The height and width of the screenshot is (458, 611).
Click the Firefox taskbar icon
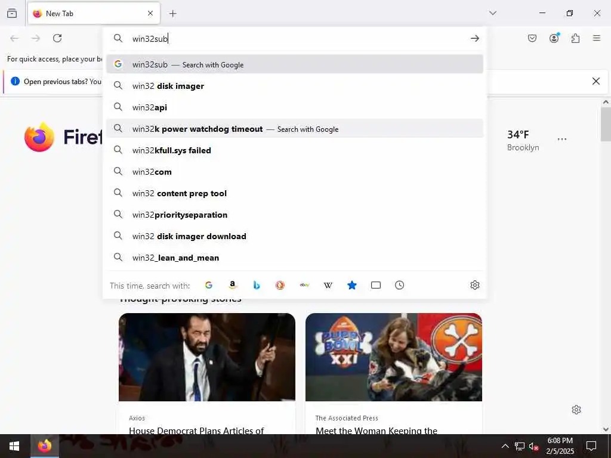click(x=44, y=446)
